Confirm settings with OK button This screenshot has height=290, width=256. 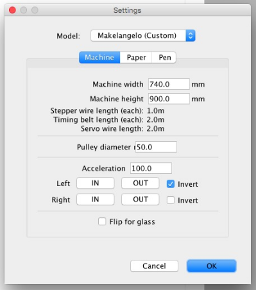tap(212, 266)
